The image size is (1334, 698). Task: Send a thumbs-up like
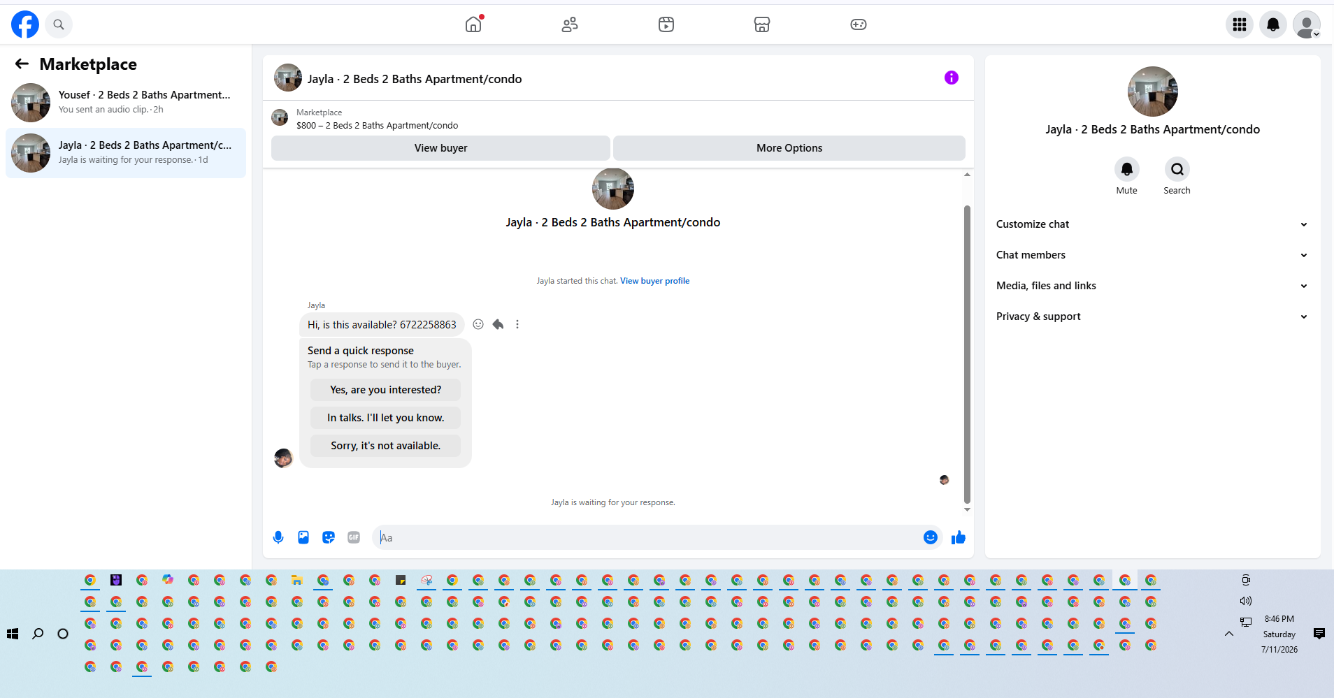(x=959, y=537)
